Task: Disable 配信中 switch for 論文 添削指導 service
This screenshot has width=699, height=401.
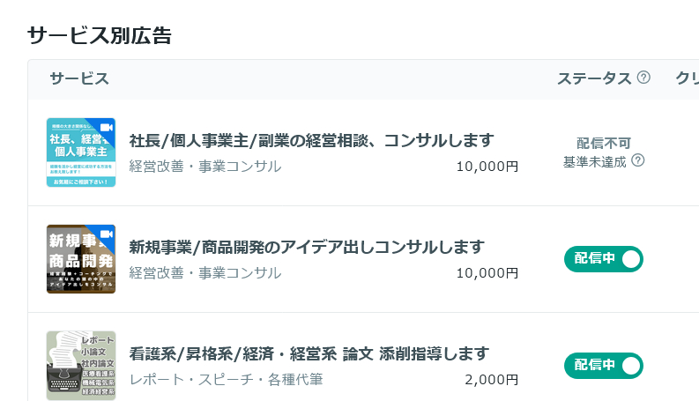Action: tap(604, 366)
